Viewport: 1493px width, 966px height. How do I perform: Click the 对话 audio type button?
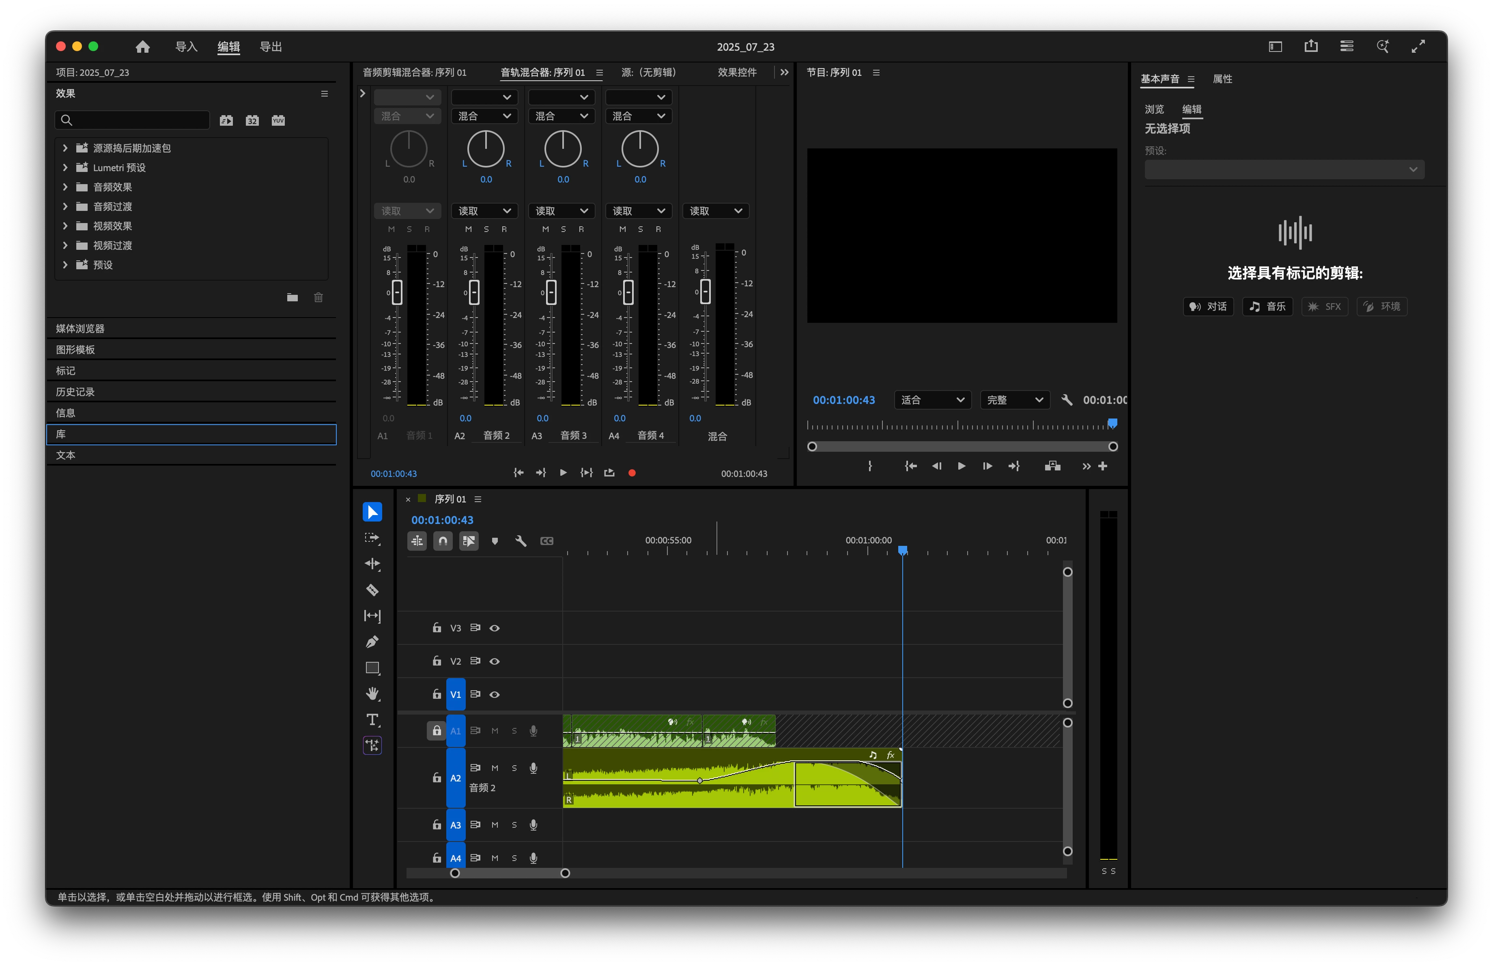tap(1208, 306)
